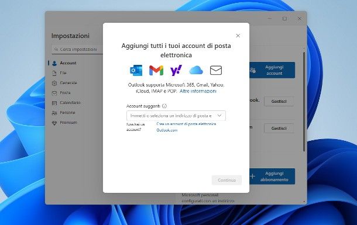Open the Persone settings section
This screenshot has width=357, height=225.
pyautogui.click(x=67, y=112)
